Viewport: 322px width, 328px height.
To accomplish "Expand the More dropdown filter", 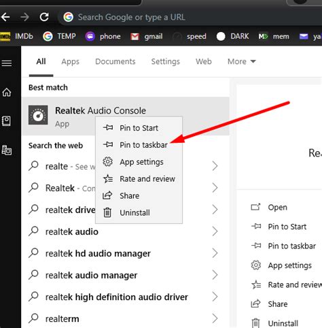I will [242, 61].
